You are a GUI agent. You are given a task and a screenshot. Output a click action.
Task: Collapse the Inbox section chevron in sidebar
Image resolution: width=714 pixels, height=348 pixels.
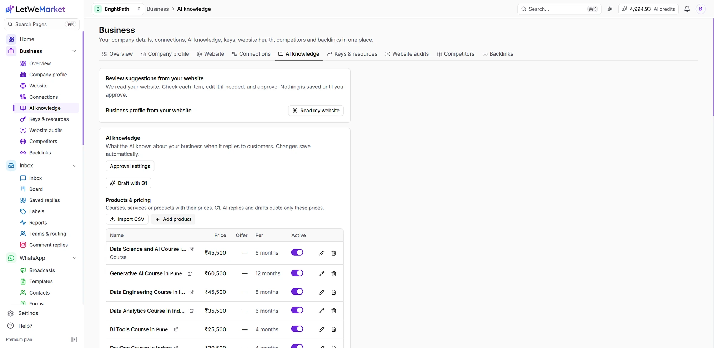(x=74, y=166)
